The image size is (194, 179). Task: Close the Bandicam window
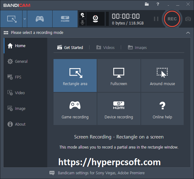coord(188,4)
